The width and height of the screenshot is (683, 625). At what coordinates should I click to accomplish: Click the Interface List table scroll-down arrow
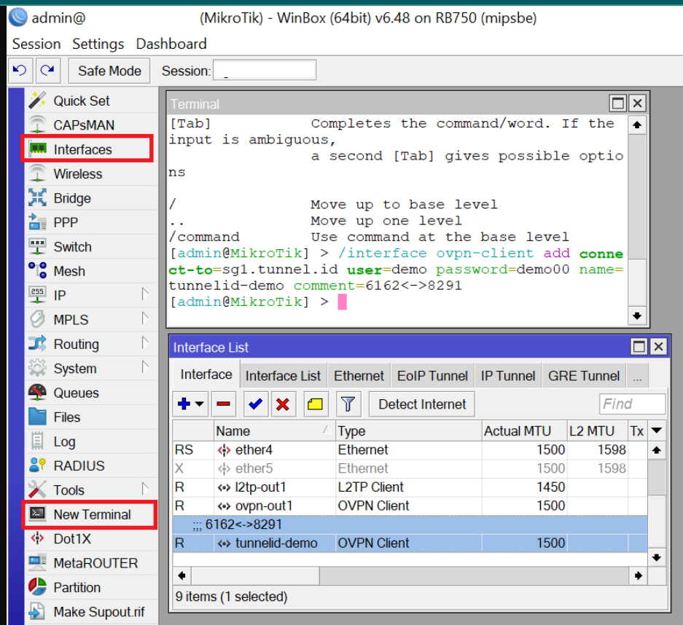pyautogui.click(x=657, y=557)
